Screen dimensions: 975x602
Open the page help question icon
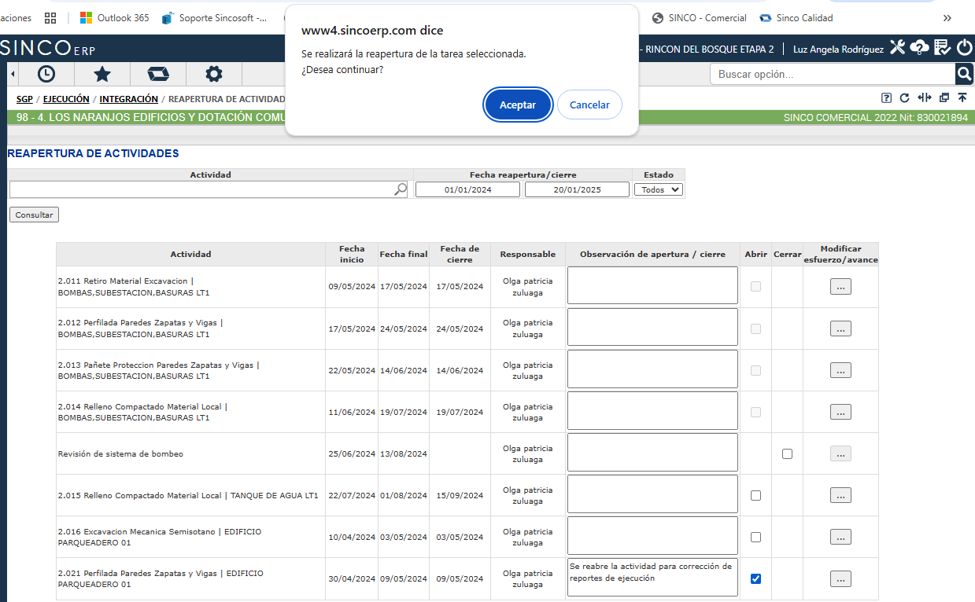[887, 98]
